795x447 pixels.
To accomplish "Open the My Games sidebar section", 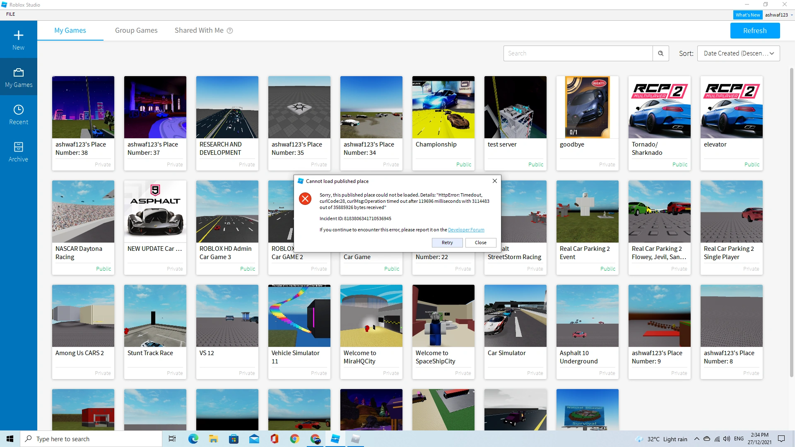I will 19,77.
